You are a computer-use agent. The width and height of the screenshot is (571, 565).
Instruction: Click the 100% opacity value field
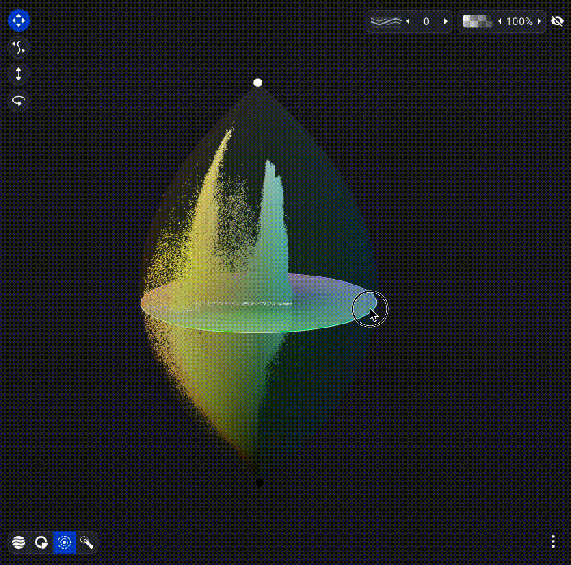[x=519, y=21]
